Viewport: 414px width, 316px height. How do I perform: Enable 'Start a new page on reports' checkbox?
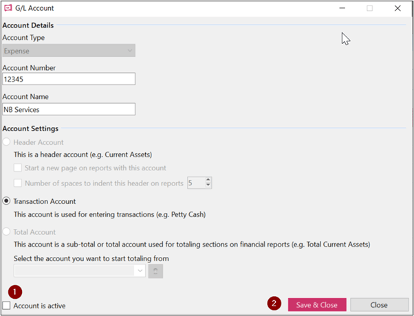click(x=18, y=168)
